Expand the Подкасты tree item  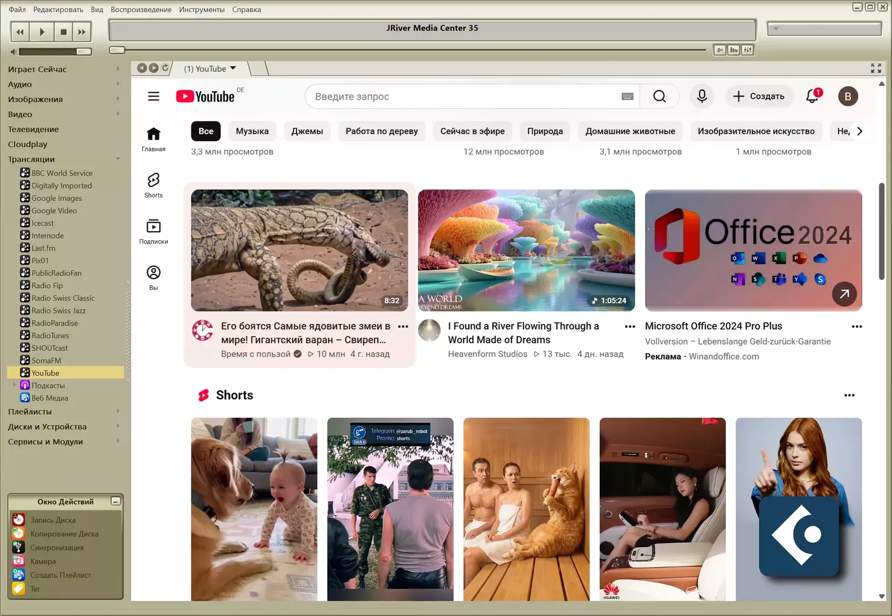(14, 385)
